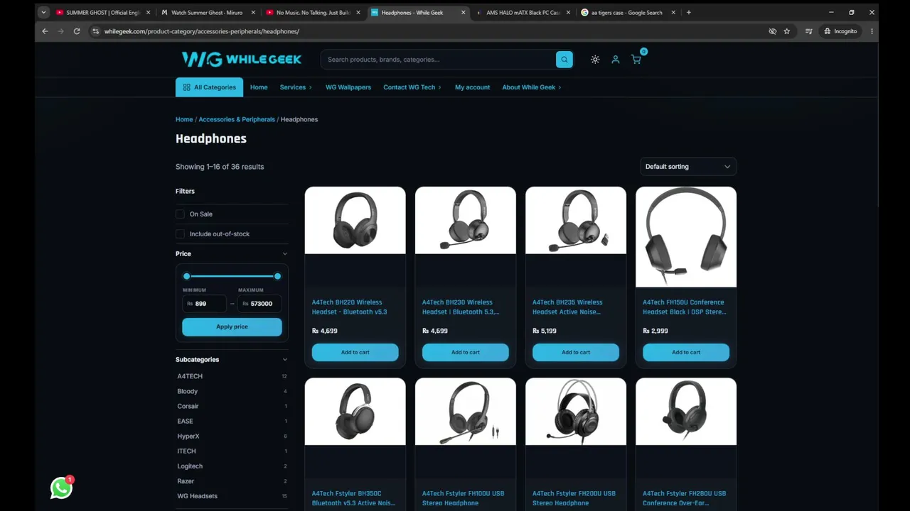Go back with the browser back arrow
The image size is (910, 511).
click(x=45, y=31)
